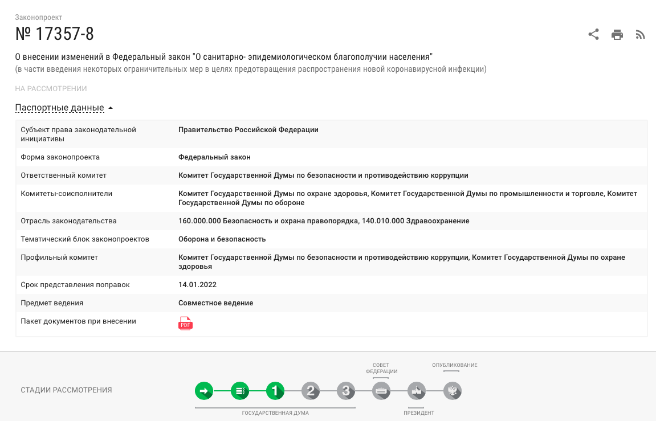This screenshot has height=421, width=656.
Task: Select the green list preliminary review stage
Action: pyautogui.click(x=239, y=391)
